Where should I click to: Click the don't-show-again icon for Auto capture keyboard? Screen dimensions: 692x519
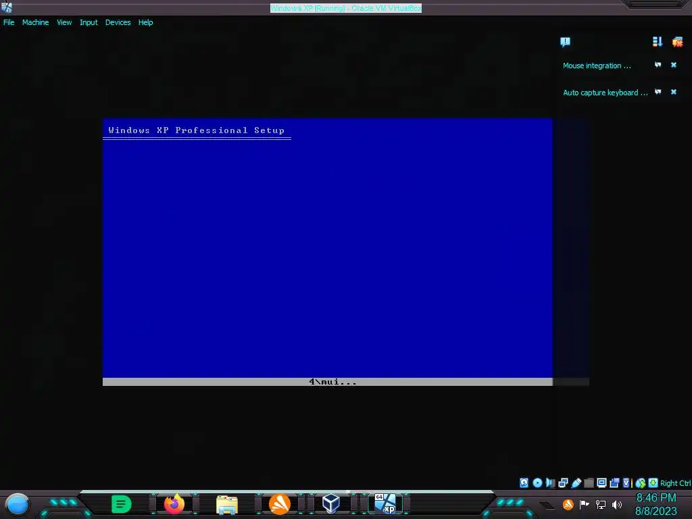pyautogui.click(x=658, y=92)
